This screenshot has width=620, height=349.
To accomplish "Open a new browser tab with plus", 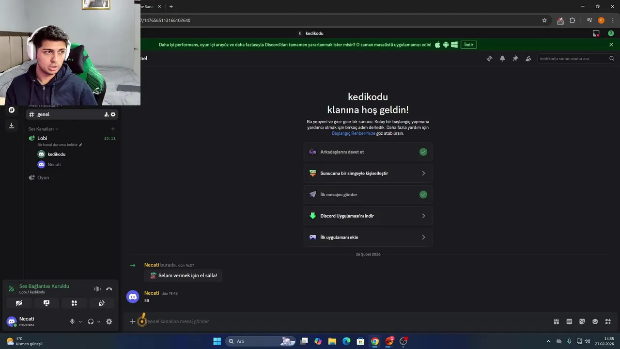I will [x=171, y=6].
